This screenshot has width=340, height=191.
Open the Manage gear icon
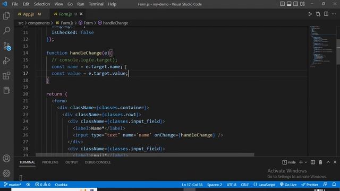coord(6,173)
